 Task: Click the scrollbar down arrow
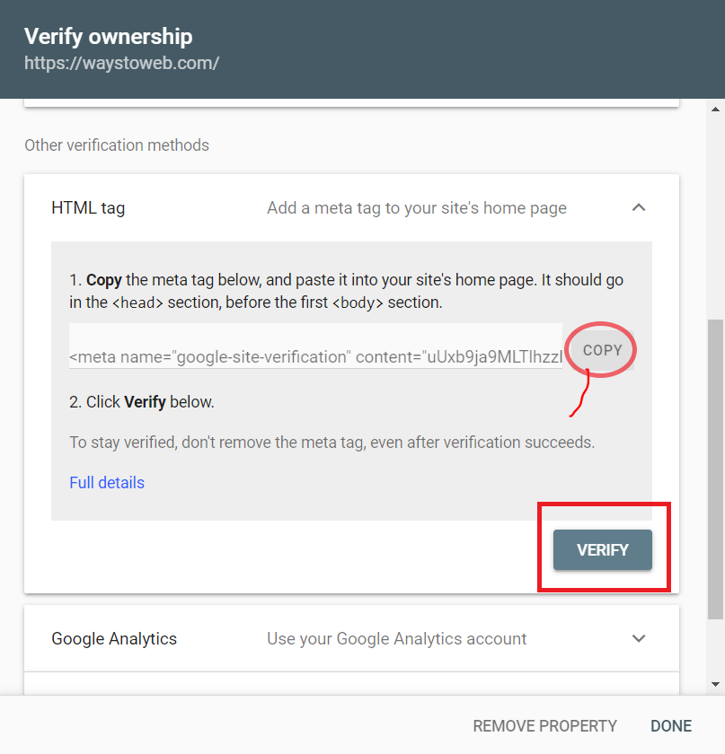point(715,684)
